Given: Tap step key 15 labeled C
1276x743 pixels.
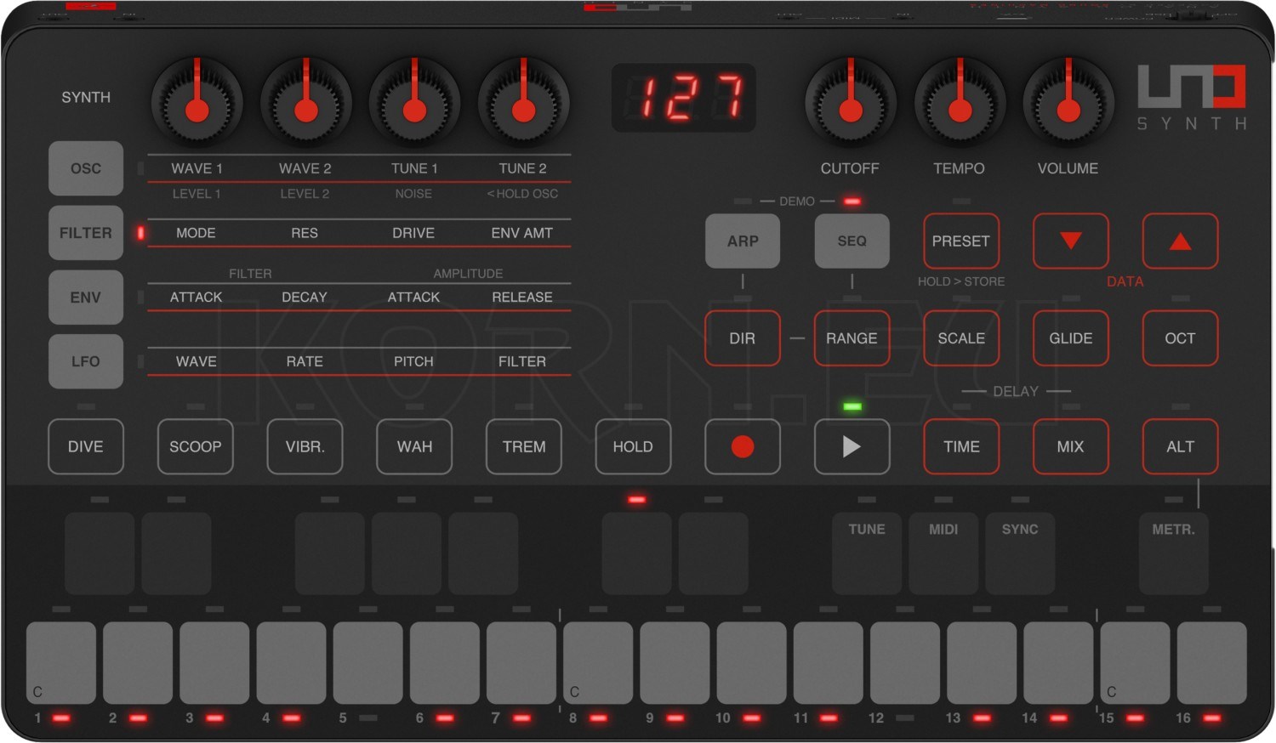Looking at the screenshot, I should [x=1135, y=663].
